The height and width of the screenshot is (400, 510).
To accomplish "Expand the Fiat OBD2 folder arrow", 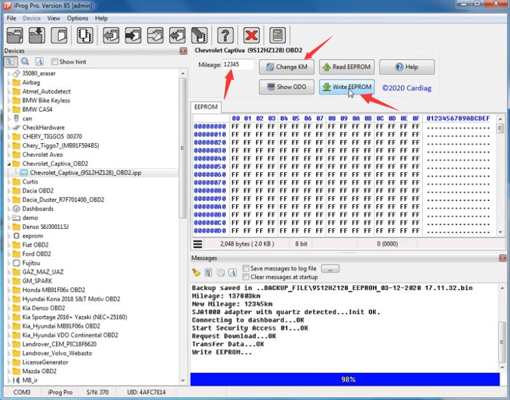I will pos(9,245).
